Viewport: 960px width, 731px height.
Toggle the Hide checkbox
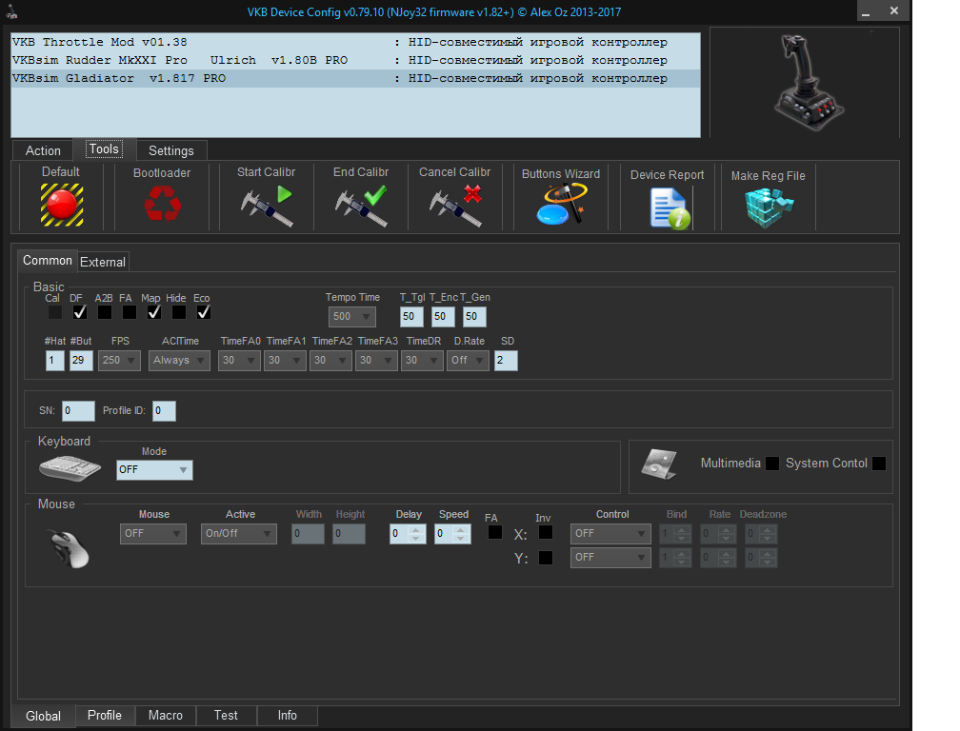pos(179,312)
